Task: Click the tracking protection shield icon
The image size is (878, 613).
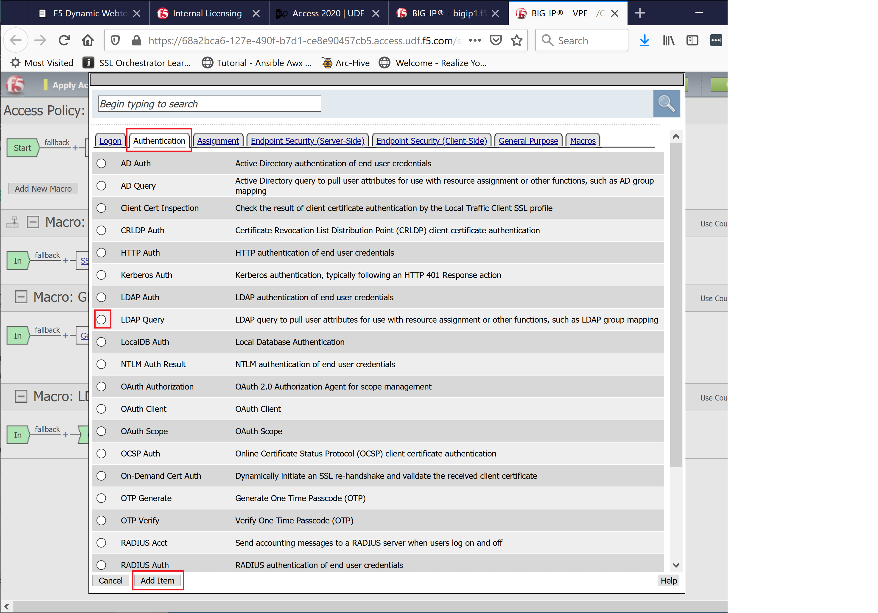Action: pos(115,40)
